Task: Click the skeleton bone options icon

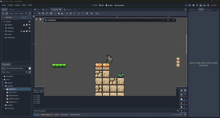Action: 87,13
